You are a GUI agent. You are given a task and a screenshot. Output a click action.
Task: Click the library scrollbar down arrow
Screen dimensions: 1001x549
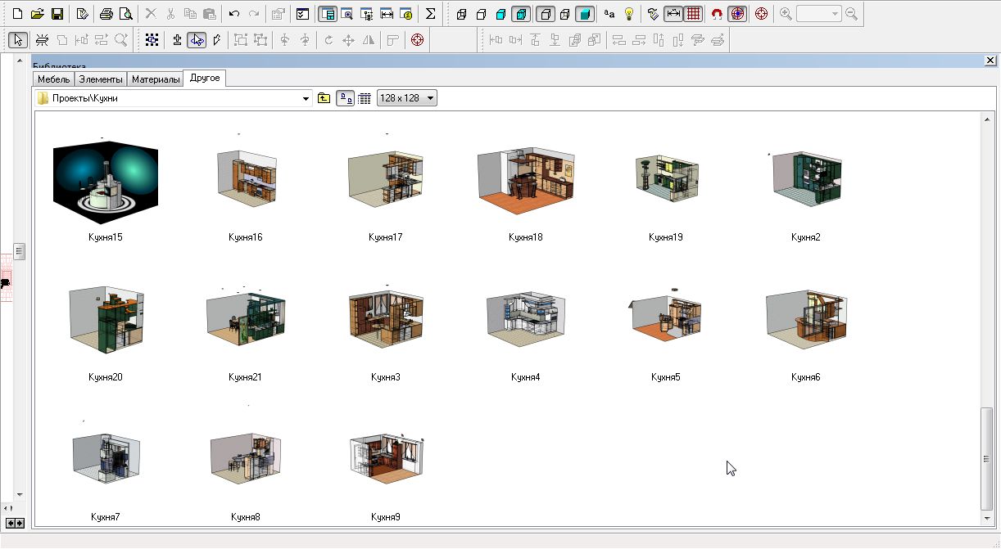click(987, 518)
